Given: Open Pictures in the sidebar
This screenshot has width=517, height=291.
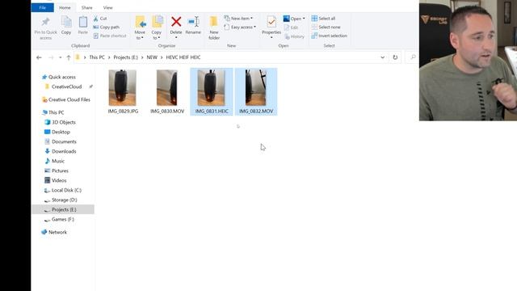Looking at the screenshot, I should coord(60,171).
